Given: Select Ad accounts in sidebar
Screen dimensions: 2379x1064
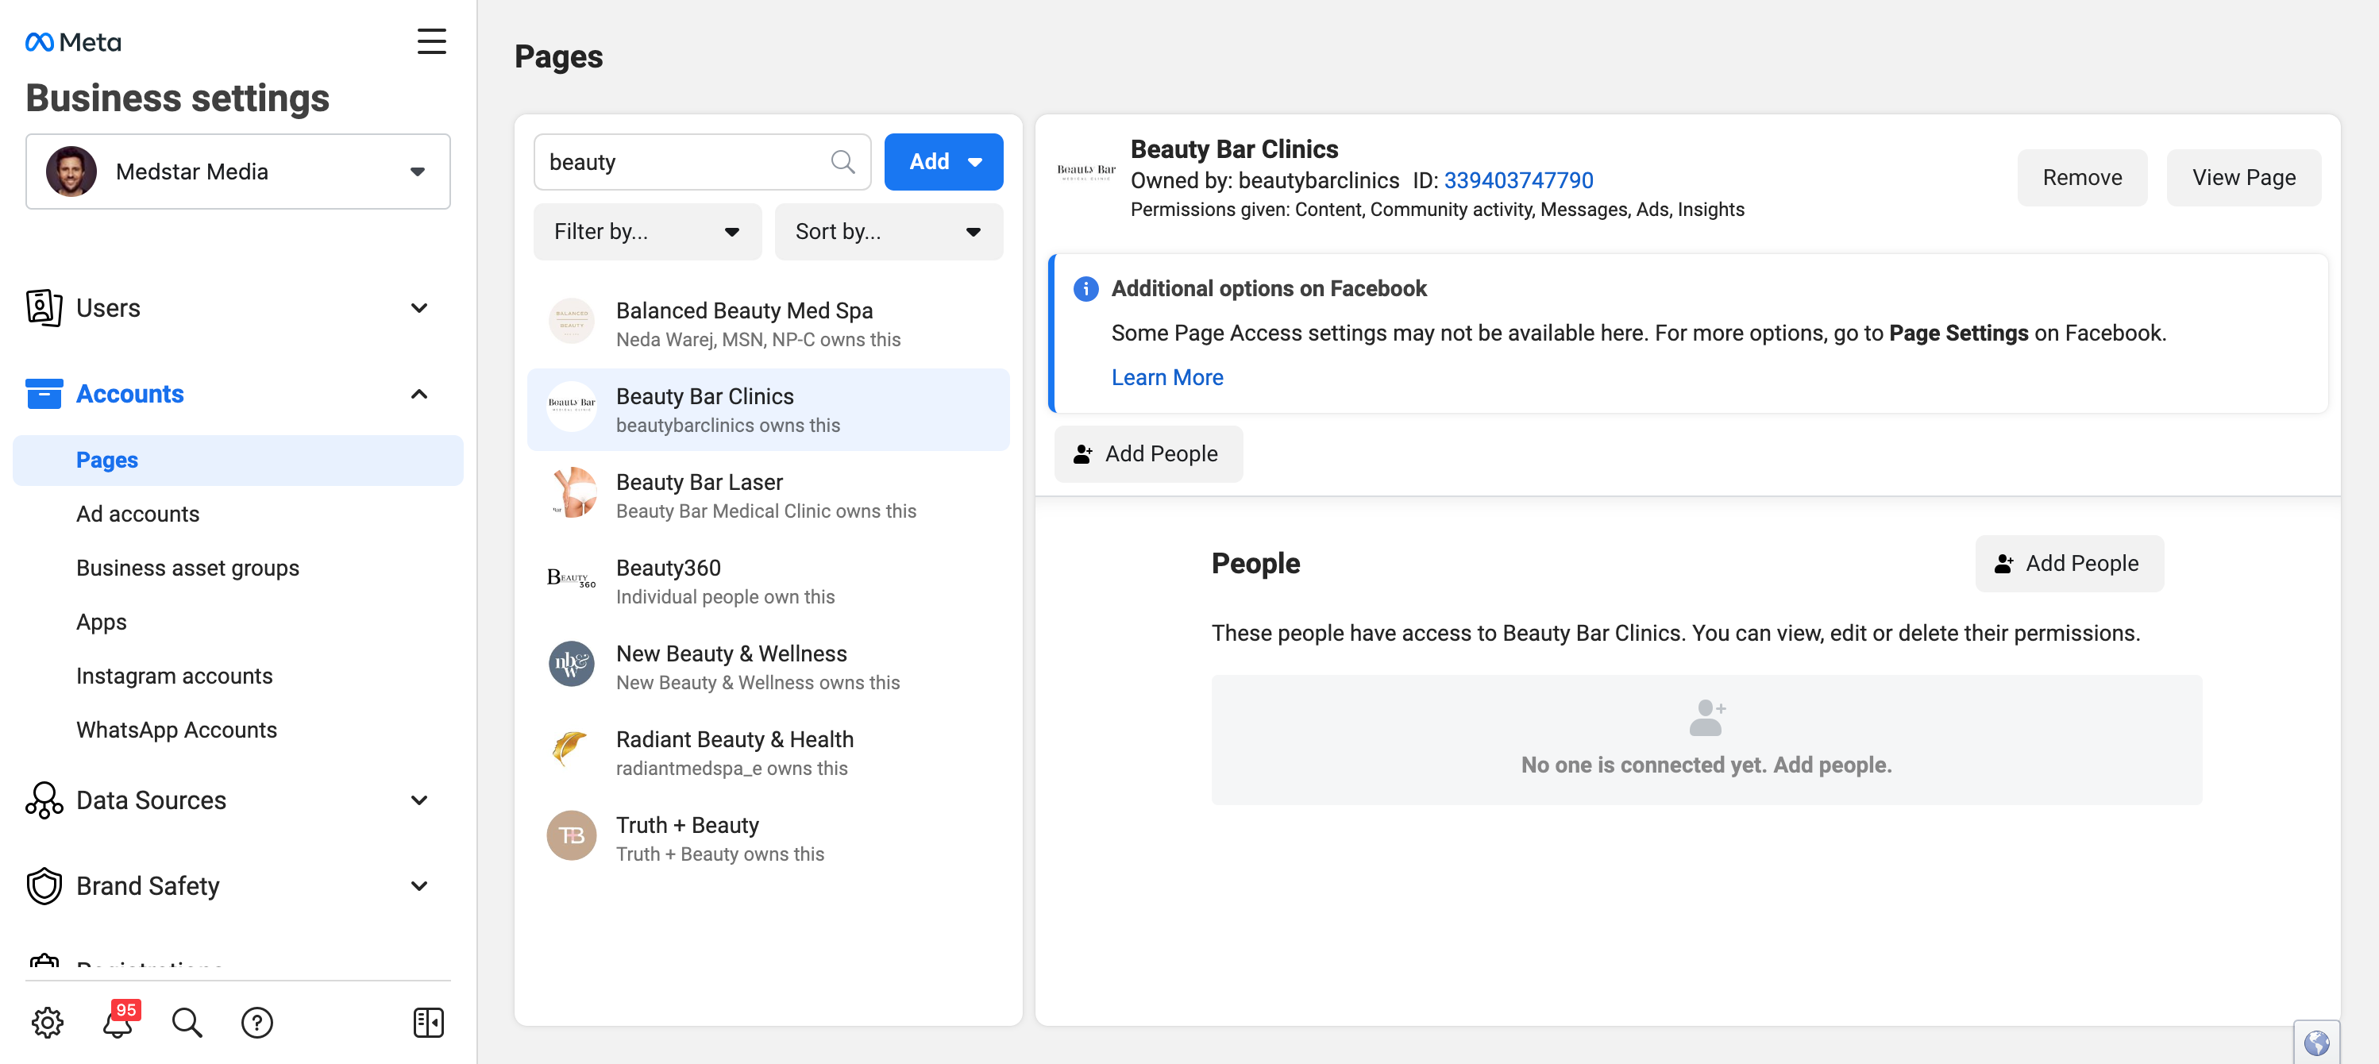Looking at the screenshot, I should tap(137, 514).
